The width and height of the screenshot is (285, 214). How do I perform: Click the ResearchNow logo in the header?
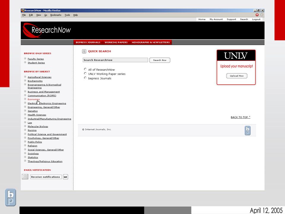[x=47, y=30]
